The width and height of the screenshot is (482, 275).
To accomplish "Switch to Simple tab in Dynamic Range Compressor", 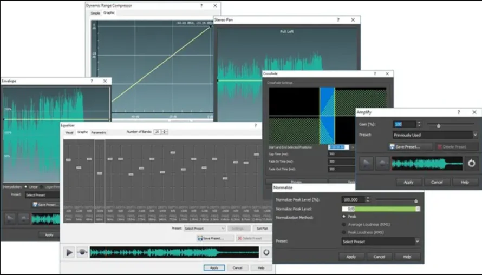I will pos(95,13).
